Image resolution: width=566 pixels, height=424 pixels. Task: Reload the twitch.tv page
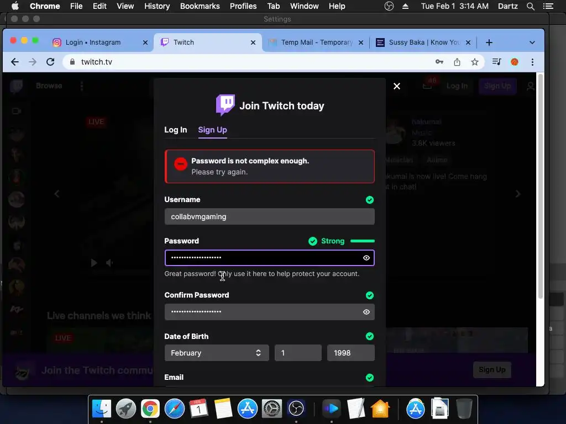point(50,62)
